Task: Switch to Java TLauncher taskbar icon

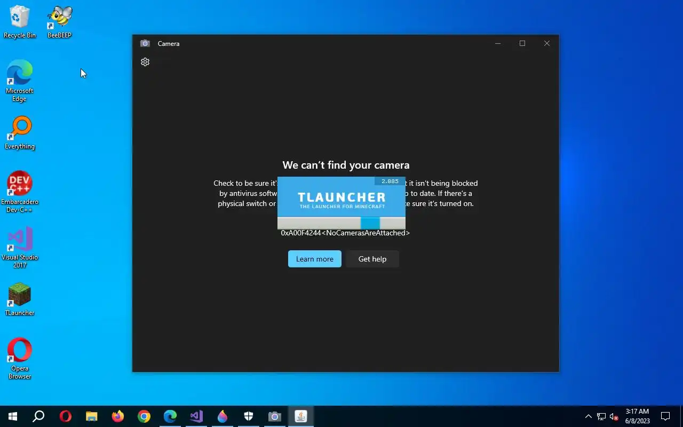Action: click(x=301, y=416)
